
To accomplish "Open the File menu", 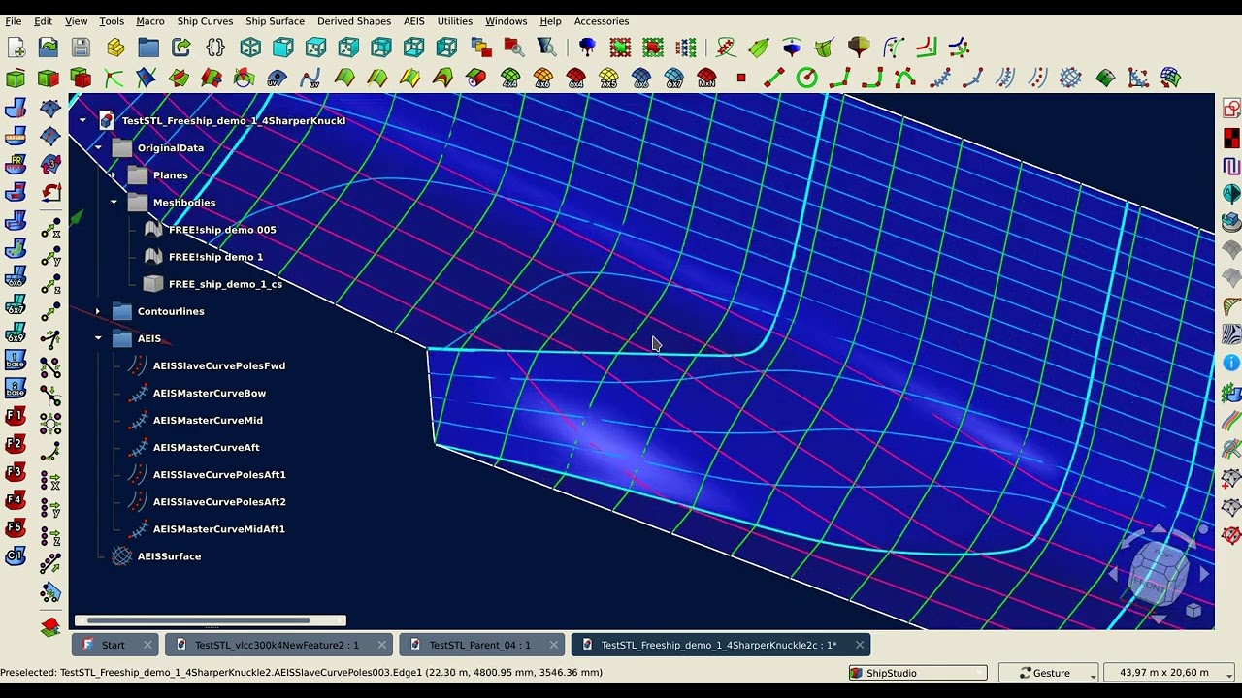I will click(x=14, y=21).
